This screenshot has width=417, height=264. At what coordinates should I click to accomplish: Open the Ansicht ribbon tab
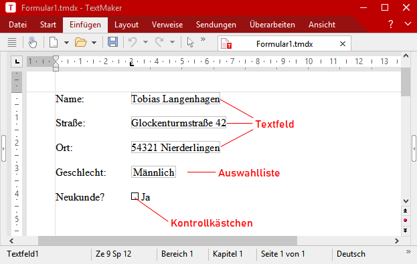coord(322,25)
